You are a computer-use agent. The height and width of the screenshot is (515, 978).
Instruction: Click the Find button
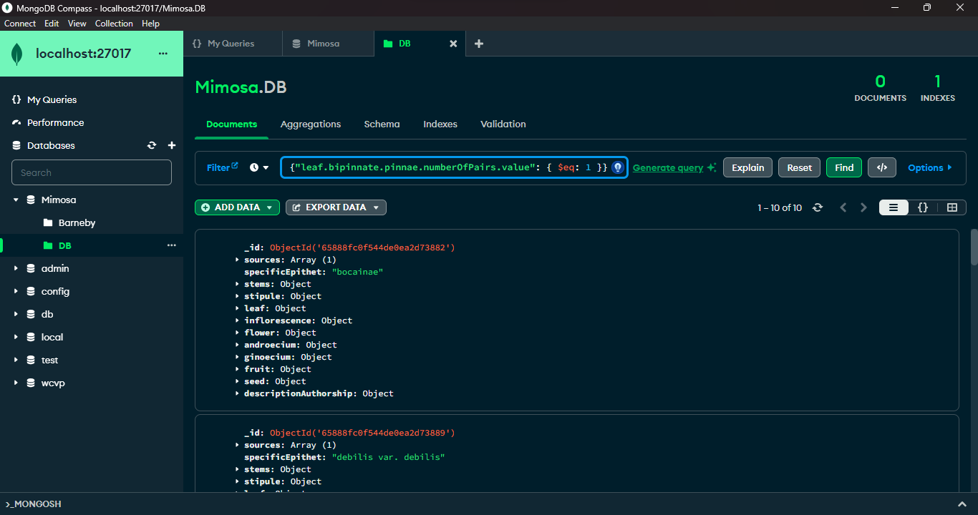pos(844,167)
